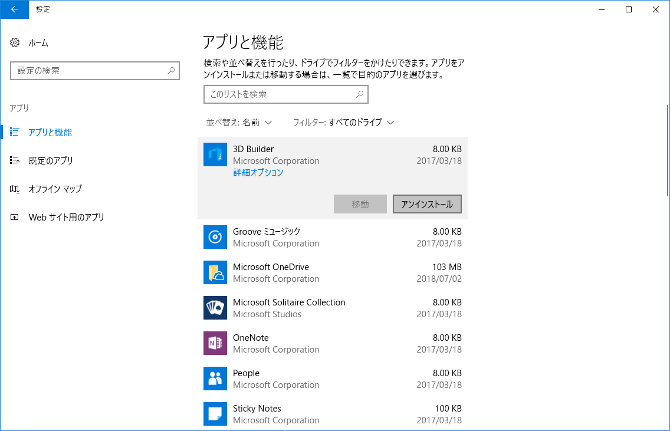Select the Sticky Notes app name
The height and width of the screenshot is (431, 670).
[257, 409]
